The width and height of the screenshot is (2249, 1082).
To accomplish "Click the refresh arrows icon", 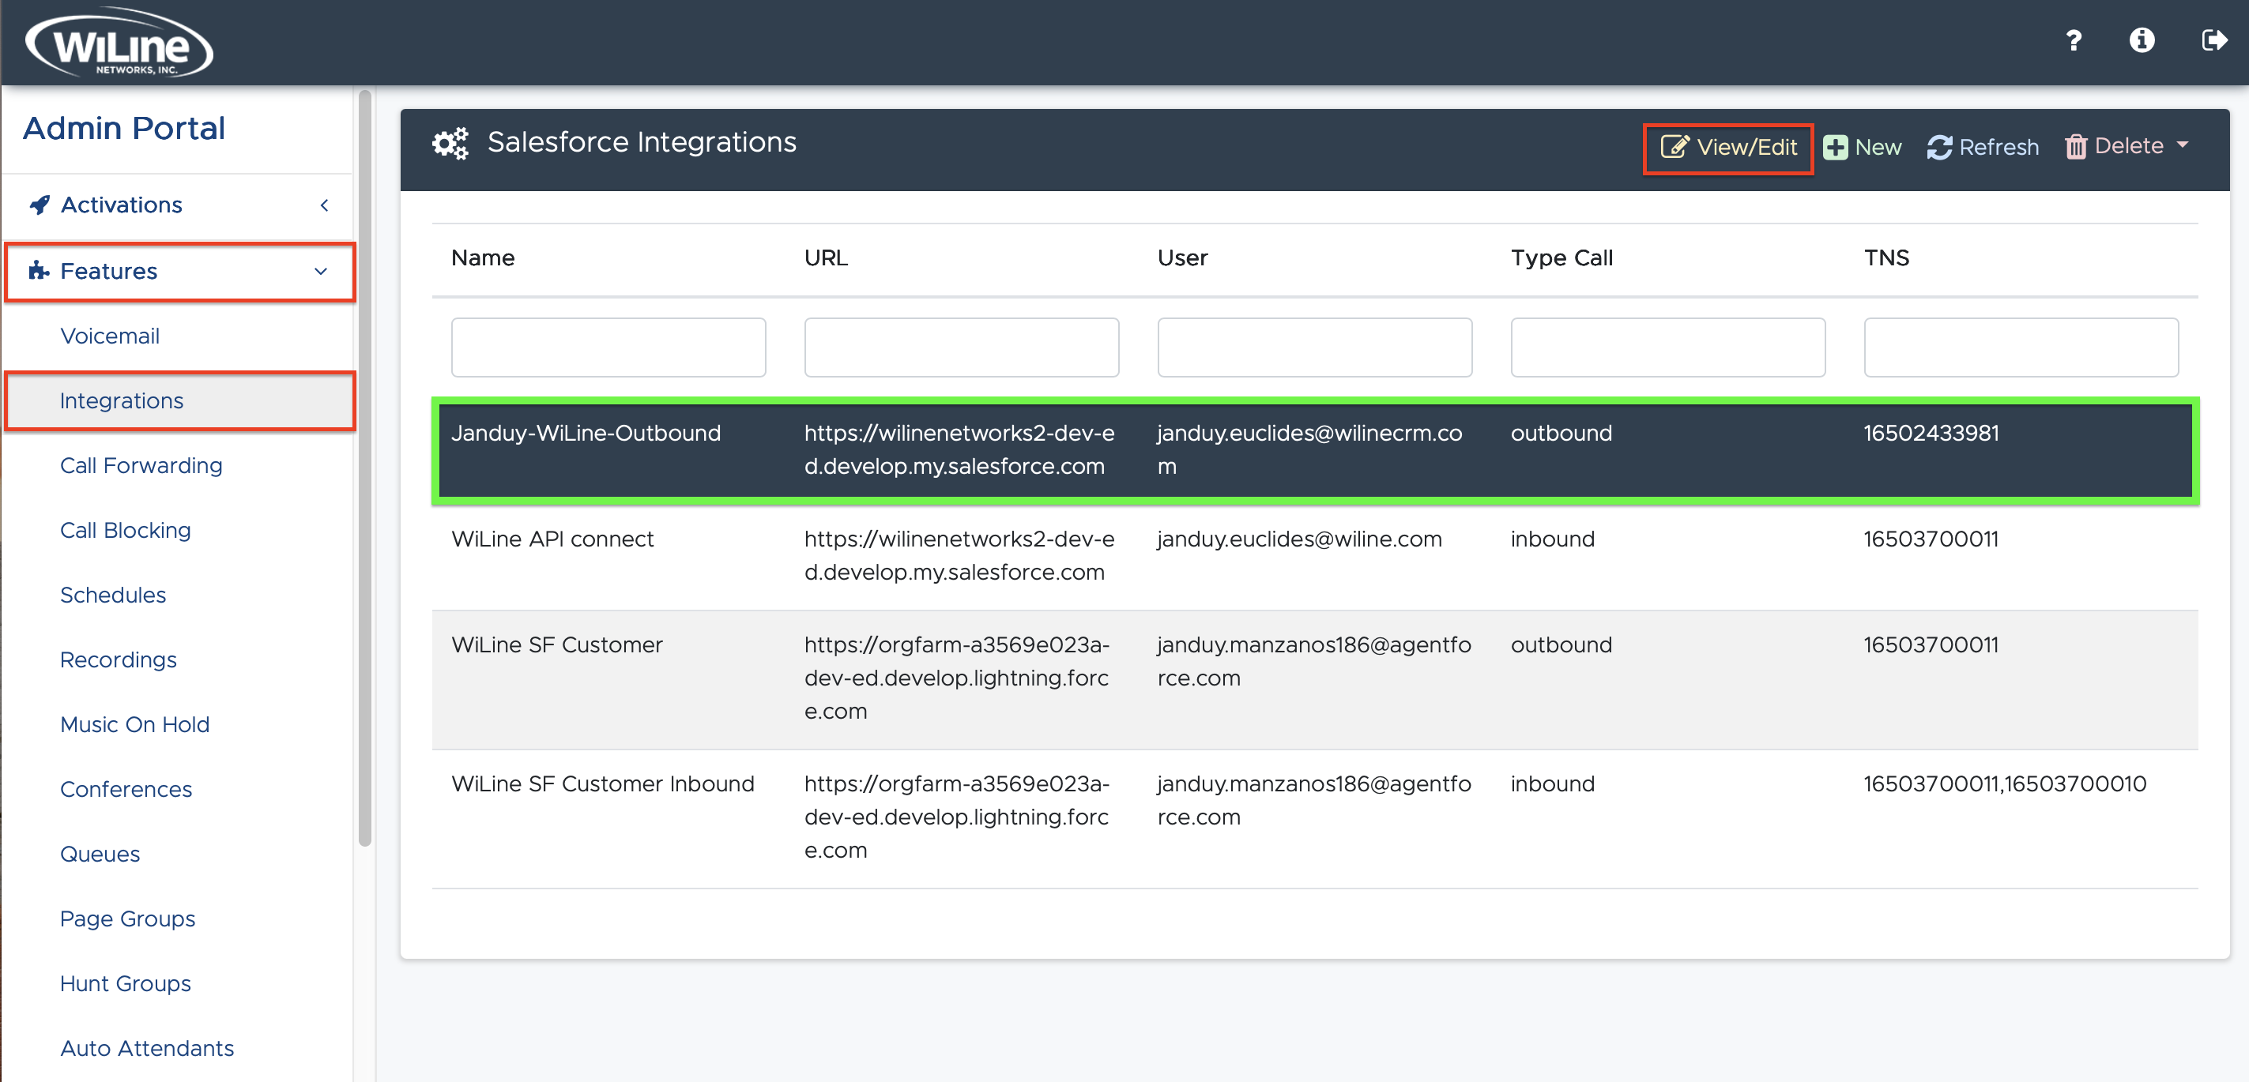I will [x=1939, y=146].
